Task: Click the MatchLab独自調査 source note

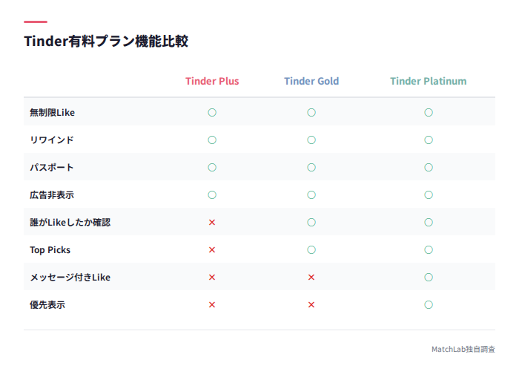Action: point(463,349)
